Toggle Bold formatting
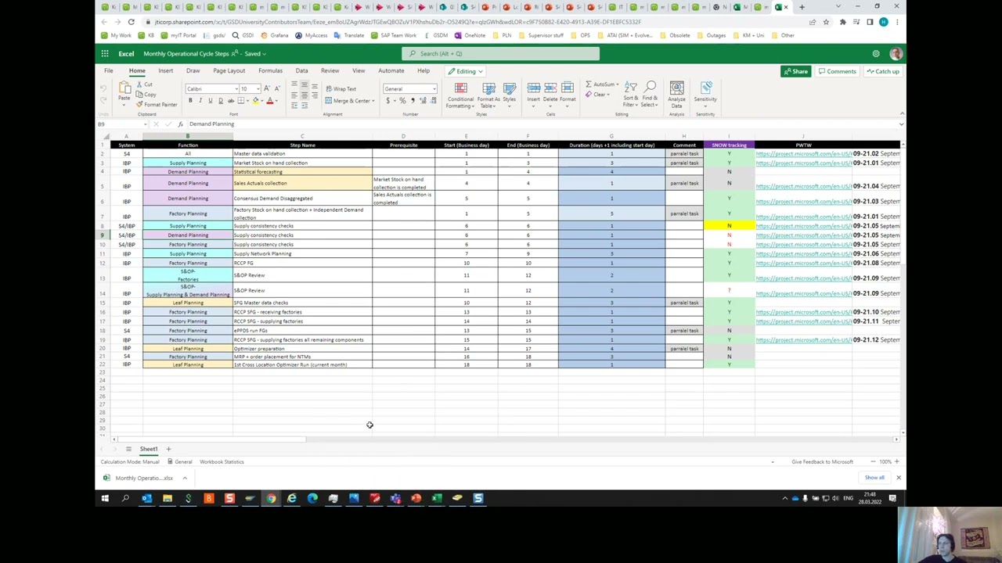The height and width of the screenshot is (563, 1002). 190,101
